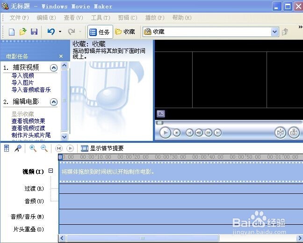
Task: Rewind the timeline to start
Action: (x=59, y=148)
